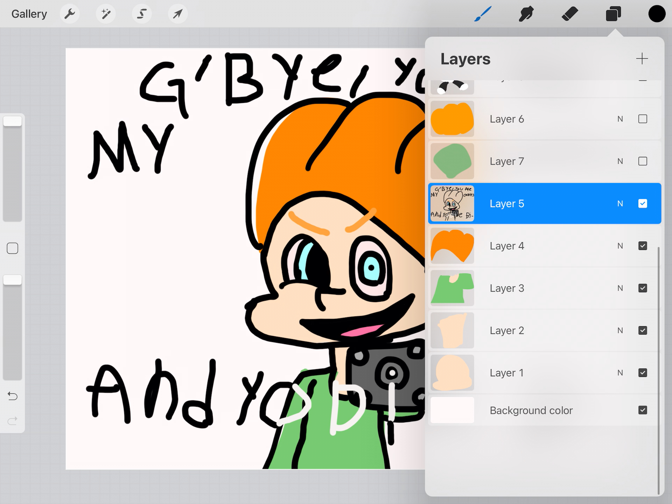672x504 pixels.
Task: Hide Layer 1 visibility checkbox
Action: coord(643,373)
